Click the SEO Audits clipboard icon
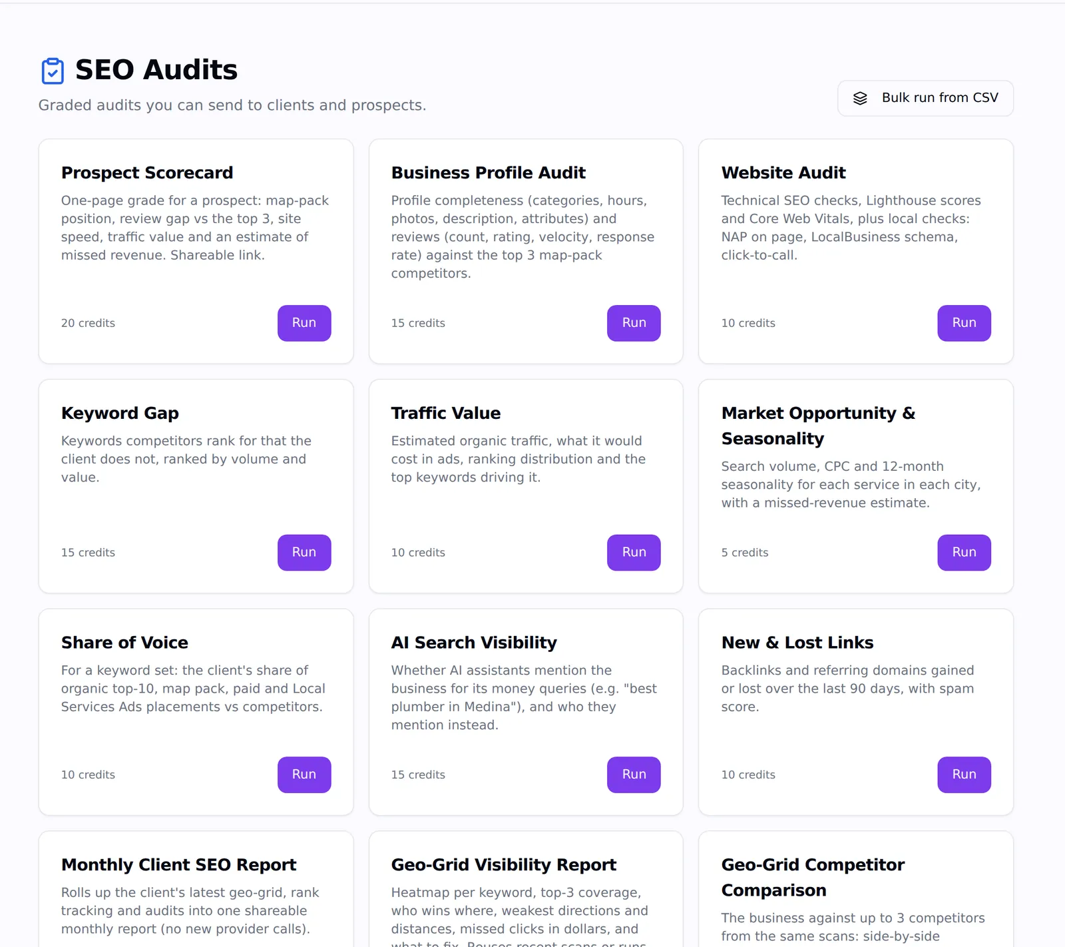This screenshot has width=1065, height=947. (53, 71)
